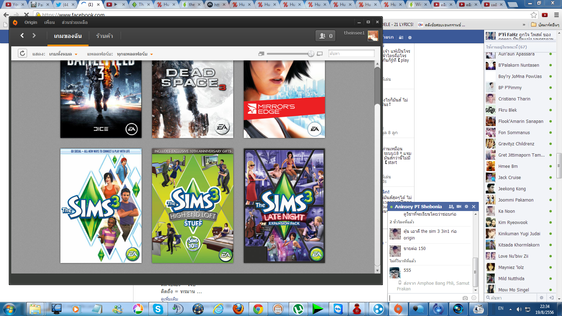The height and width of the screenshot is (316, 562).
Task: Click the volume icon in the system tray
Action: (519, 309)
